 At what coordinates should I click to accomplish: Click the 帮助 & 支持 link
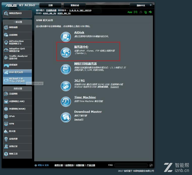click(43, 165)
